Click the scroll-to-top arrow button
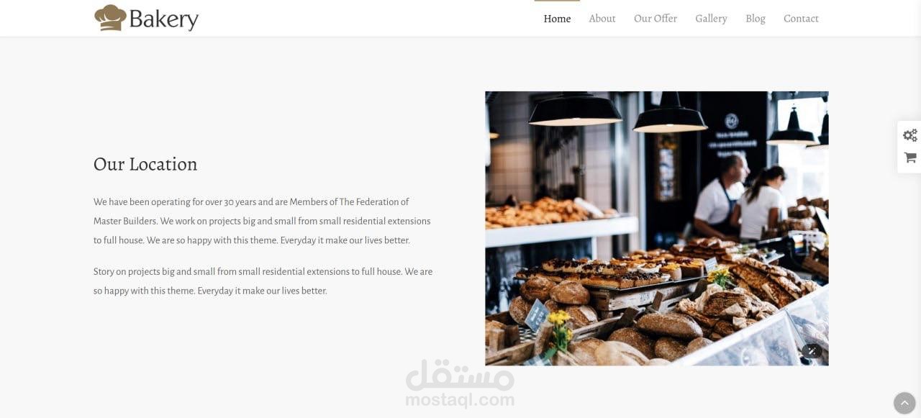Viewport: 921px width, 418px height. click(x=904, y=403)
